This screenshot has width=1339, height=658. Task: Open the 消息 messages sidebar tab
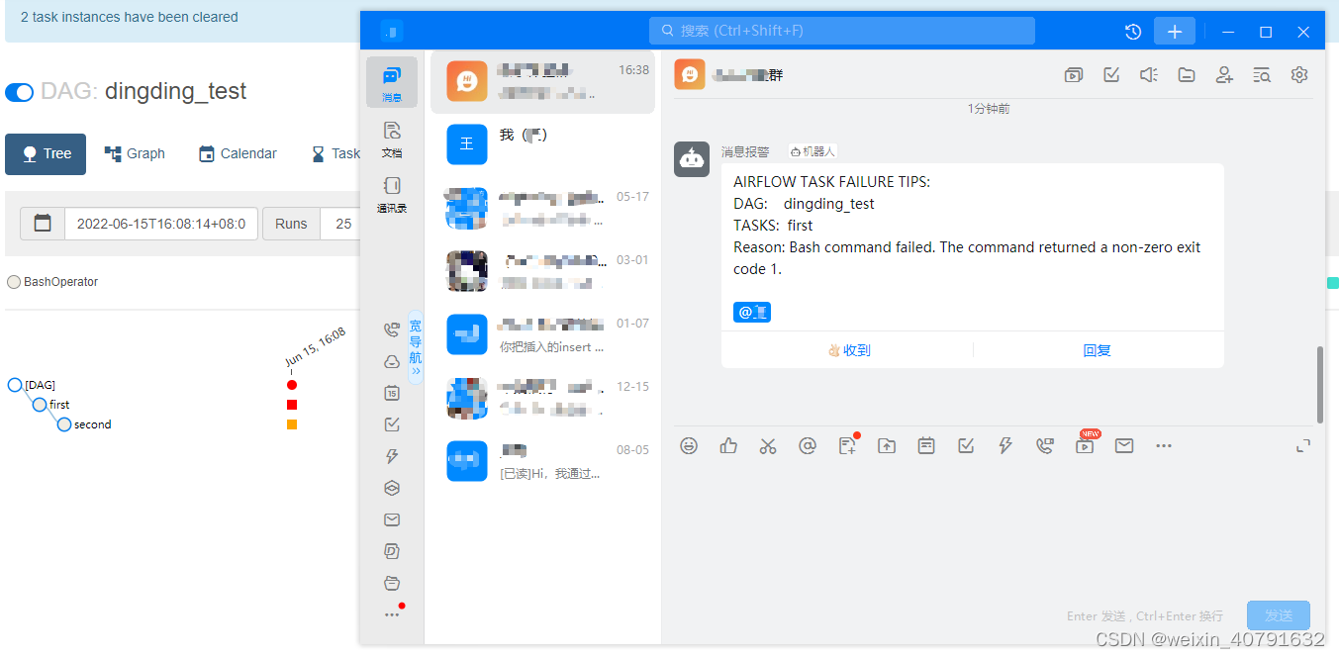click(392, 82)
